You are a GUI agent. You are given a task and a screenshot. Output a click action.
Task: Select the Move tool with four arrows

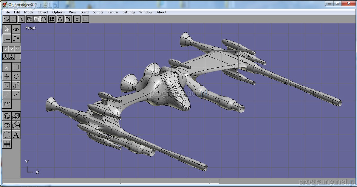point(7,76)
